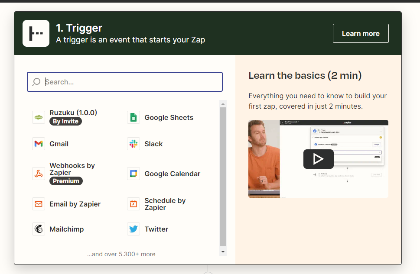Pick Mailchimp from the list
Viewport: 420px width, 274px height.
(66, 229)
